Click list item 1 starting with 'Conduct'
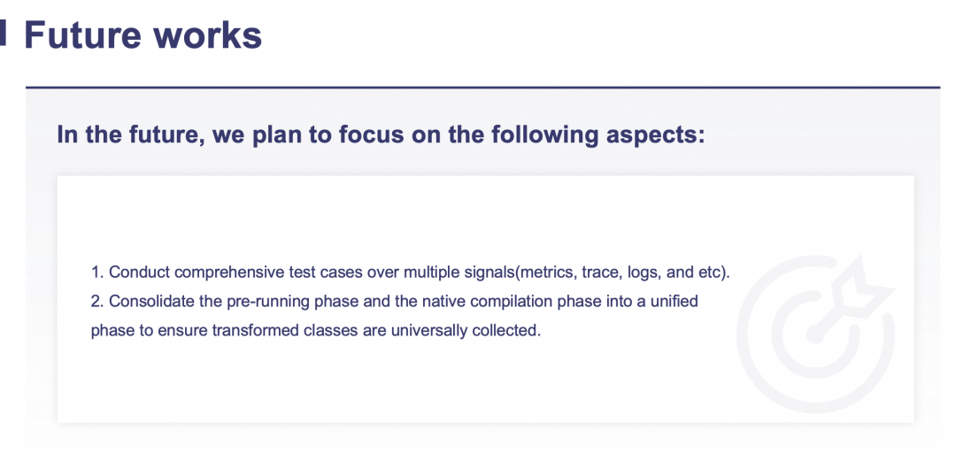Image resolution: width=956 pixels, height=461 pixels. [x=411, y=272]
